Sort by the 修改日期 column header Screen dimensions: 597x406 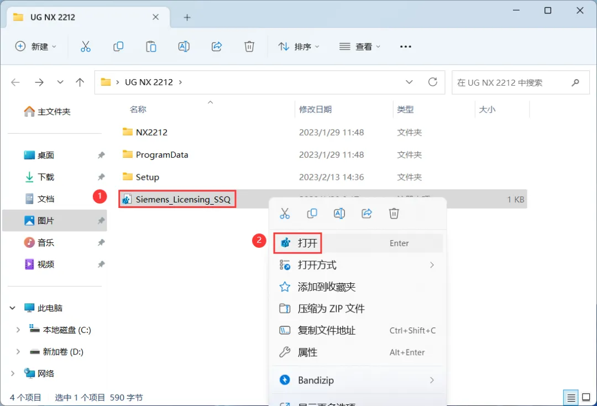pos(315,110)
